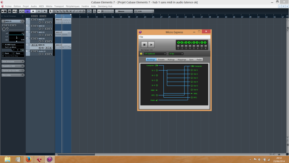Switch to the Mutings tab
The height and width of the screenshot is (163, 289).
point(171,59)
